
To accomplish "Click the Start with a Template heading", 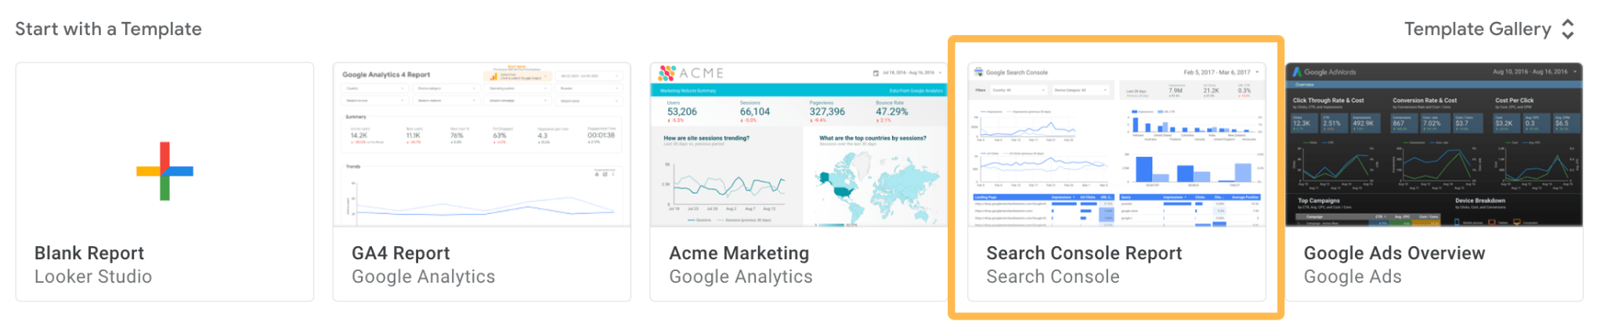I will tap(108, 29).
